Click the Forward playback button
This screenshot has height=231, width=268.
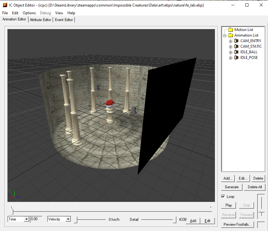[x=247, y=215]
